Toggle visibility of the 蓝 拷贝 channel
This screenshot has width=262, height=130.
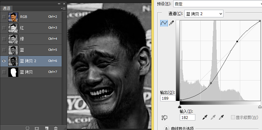(x=4, y=72)
